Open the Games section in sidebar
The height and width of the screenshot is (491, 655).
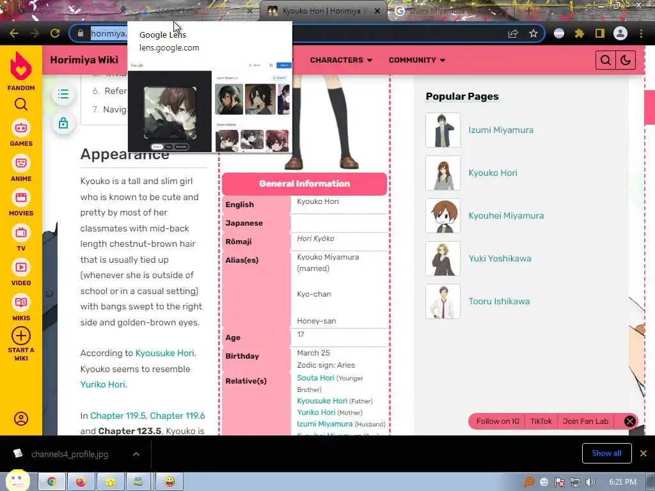(x=21, y=133)
